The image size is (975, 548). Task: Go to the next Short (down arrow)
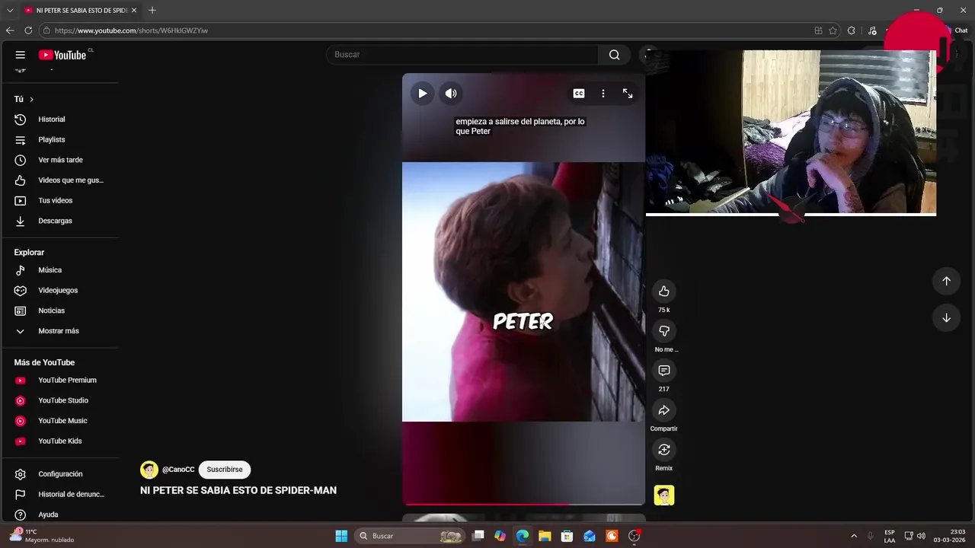[946, 317]
